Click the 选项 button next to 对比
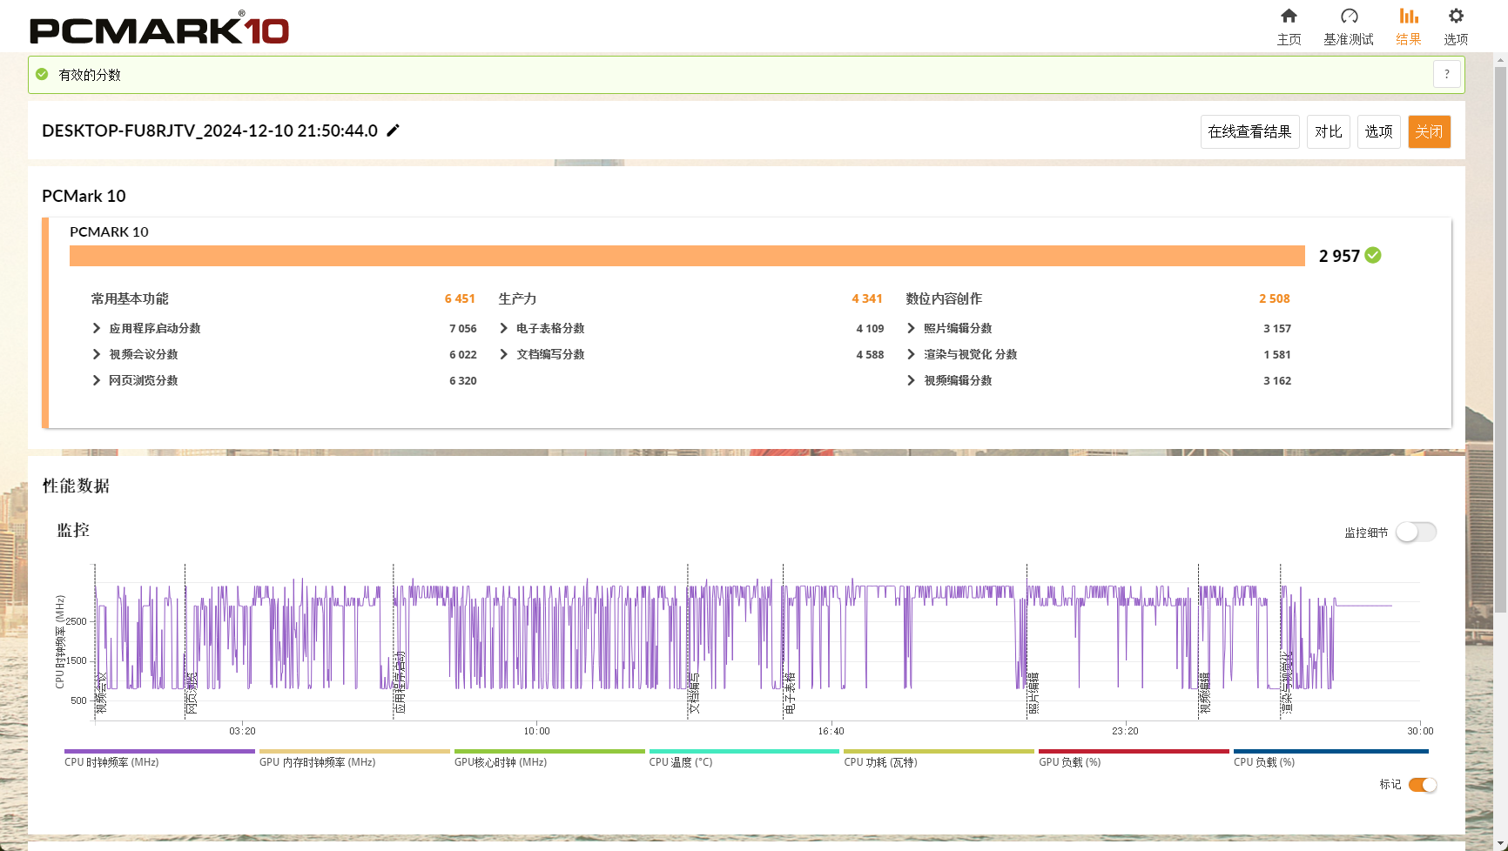Viewport: 1508px width, 851px height. 1378,131
